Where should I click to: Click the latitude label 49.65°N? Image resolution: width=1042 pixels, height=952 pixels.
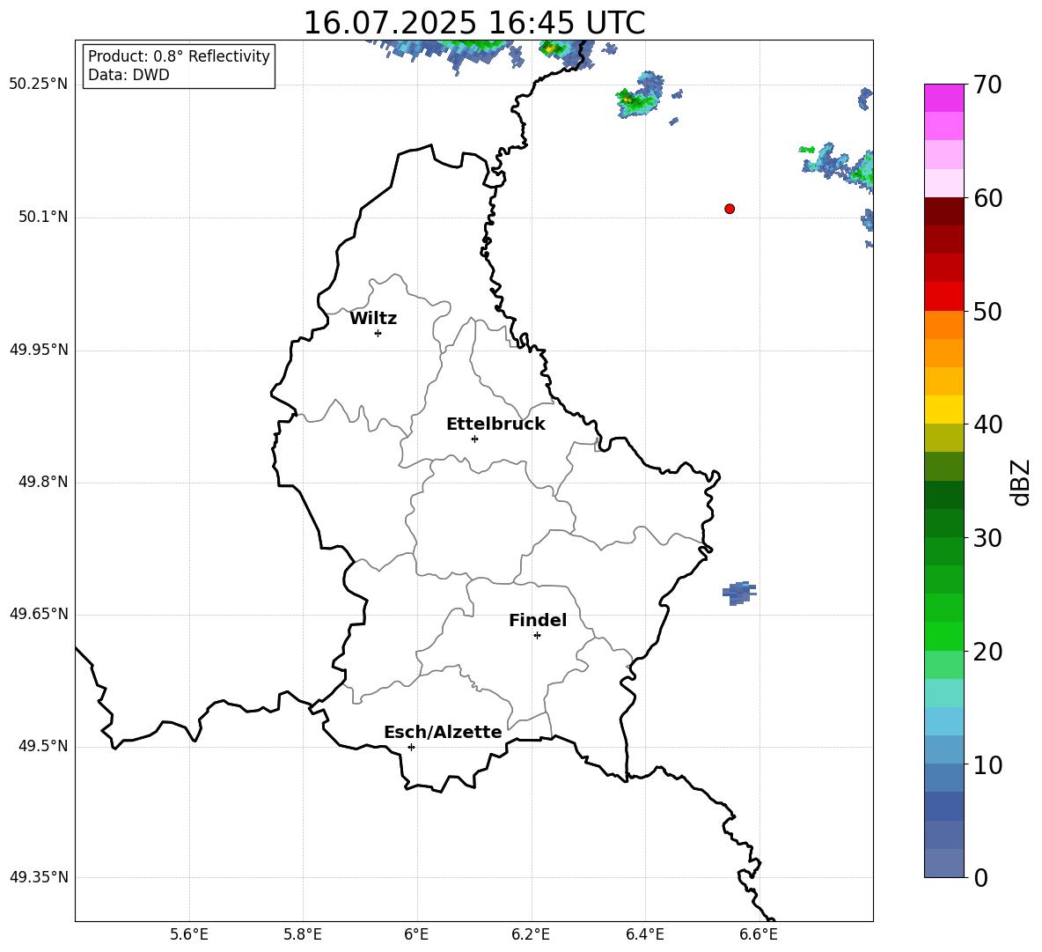coord(39,614)
